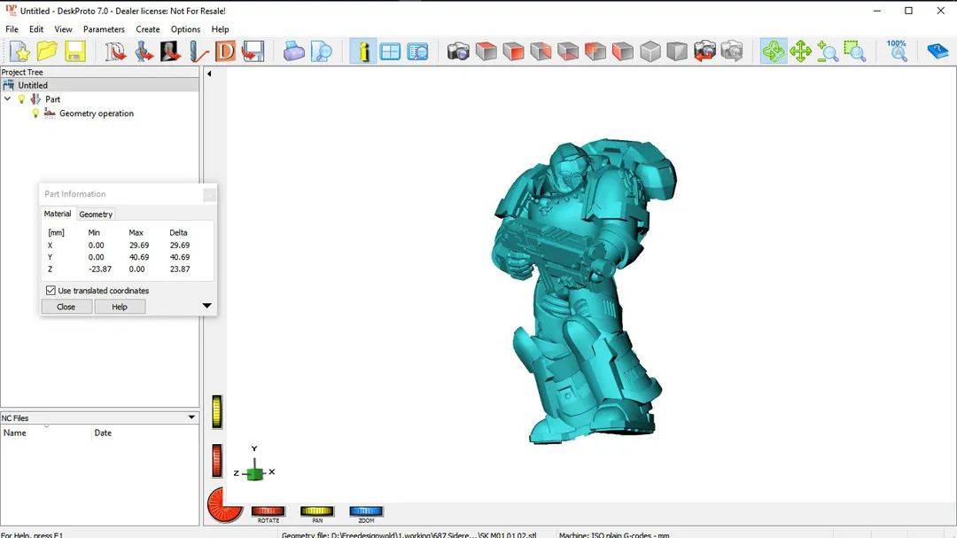Image resolution: width=957 pixels, height=538 pixels.
Task: Activate the green four-arrow pan icon
Action: pyautogui.click(x=800, y=51)
